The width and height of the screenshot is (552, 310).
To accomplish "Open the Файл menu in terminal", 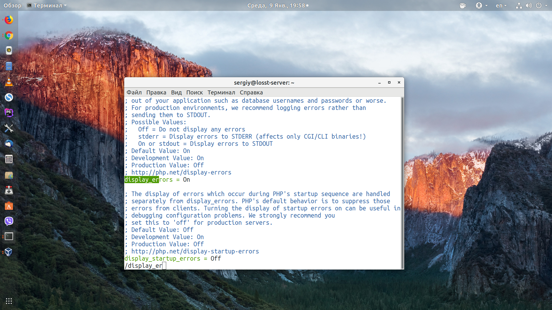I will pyautogui.click(x=134, y=92).
